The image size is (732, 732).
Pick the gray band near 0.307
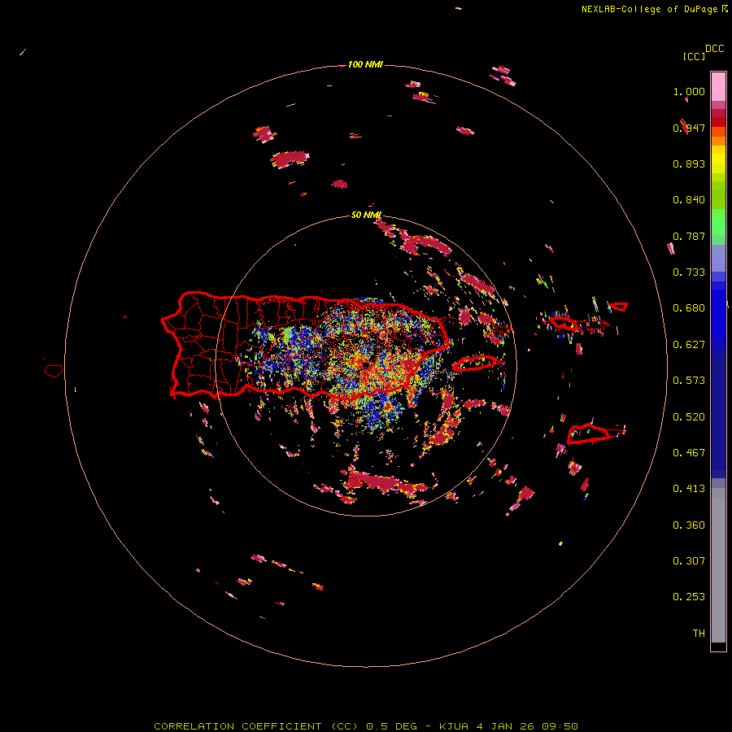(x=718, y=565)
